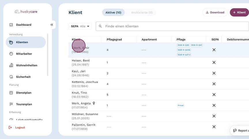This screenshot has width=249, height=139.
Task: Collapse the sidebar with double chevron
Action: pyautogui.click(x=52, y=25)
